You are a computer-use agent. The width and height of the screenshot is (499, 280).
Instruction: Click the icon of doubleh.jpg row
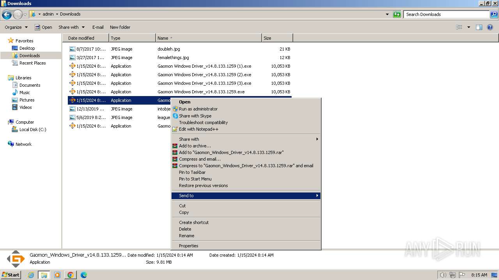click(x=72, y=49)
